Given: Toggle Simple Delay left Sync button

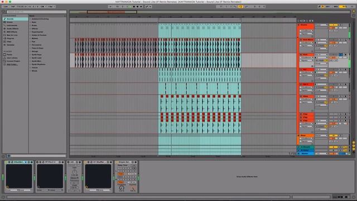Looking at the screenshot, I should point(120,174).
